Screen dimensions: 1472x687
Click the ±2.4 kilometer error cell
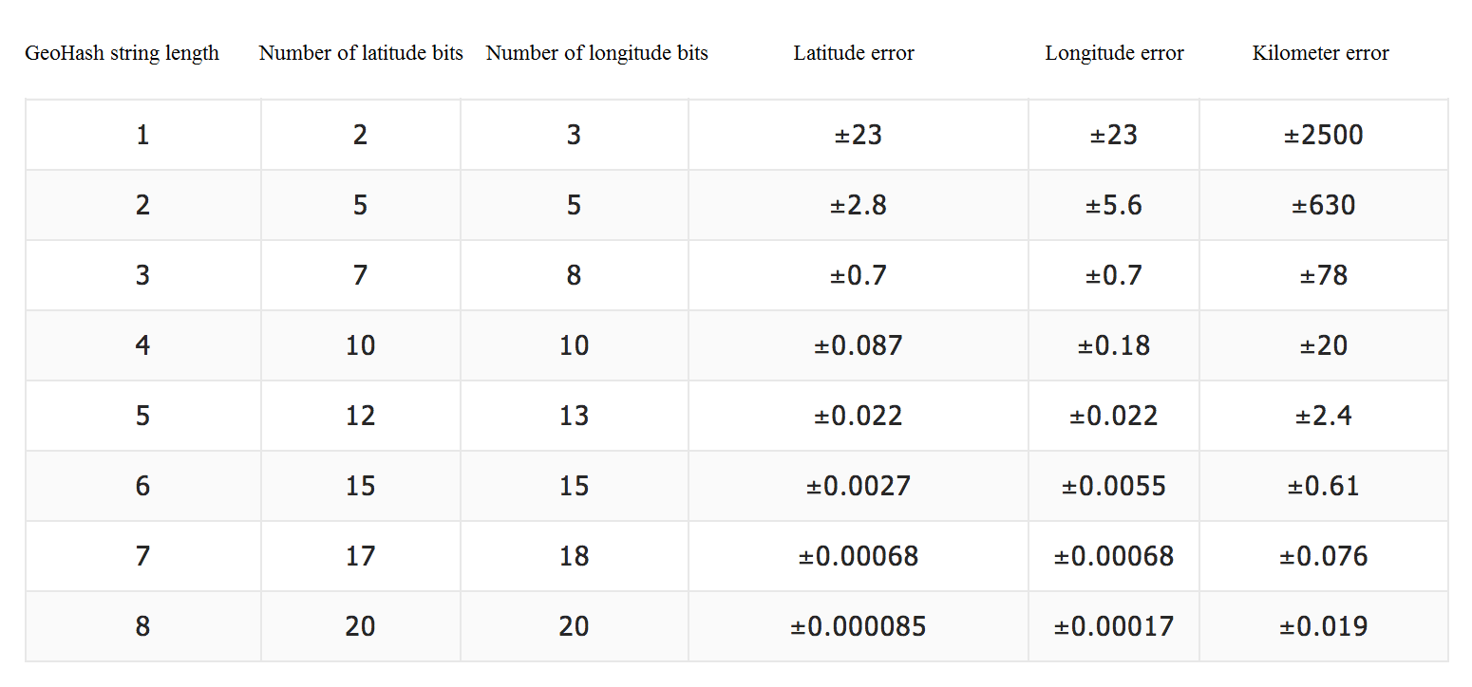tap(1323, 416)
